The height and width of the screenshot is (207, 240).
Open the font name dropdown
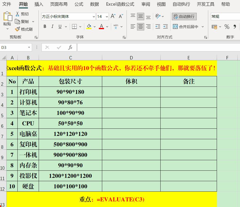tap(94, 16)
